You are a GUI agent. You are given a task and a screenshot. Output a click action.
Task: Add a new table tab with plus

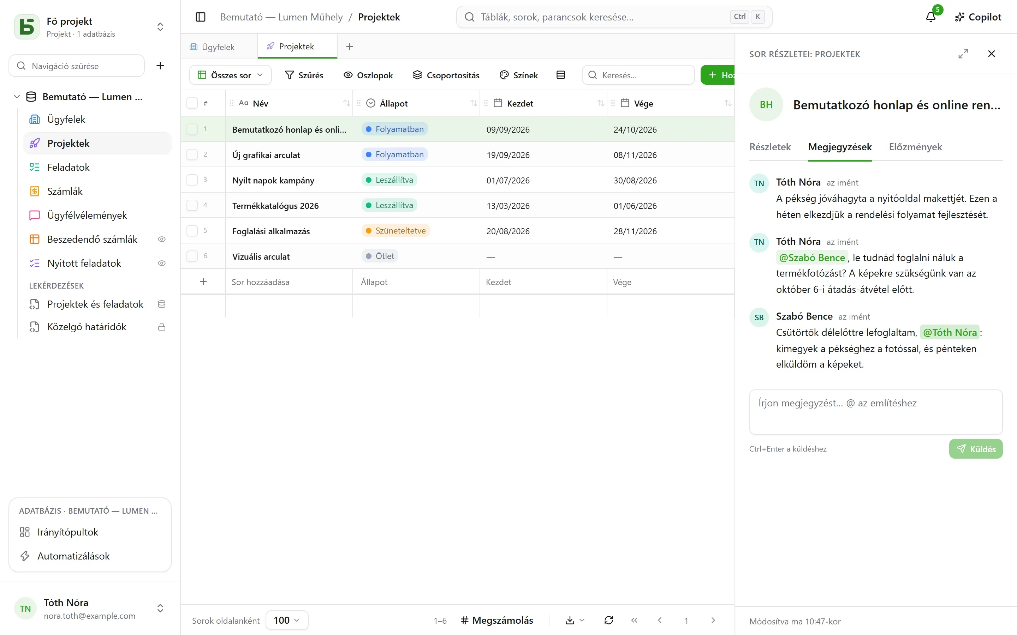349,47
